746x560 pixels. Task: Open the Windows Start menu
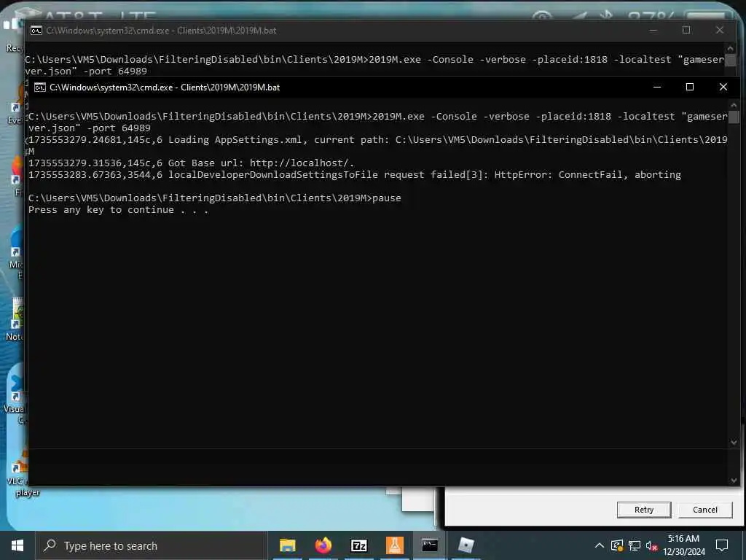tap(17, 545)
